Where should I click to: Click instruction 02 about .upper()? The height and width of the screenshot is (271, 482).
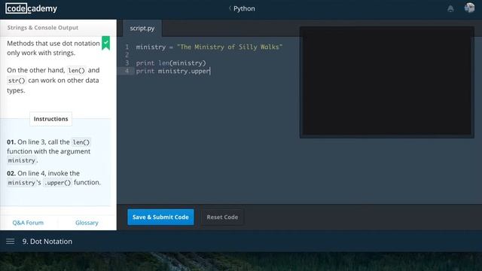[53, 178]
